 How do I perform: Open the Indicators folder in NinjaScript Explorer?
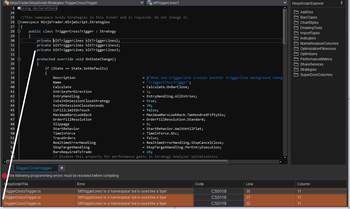308,38
